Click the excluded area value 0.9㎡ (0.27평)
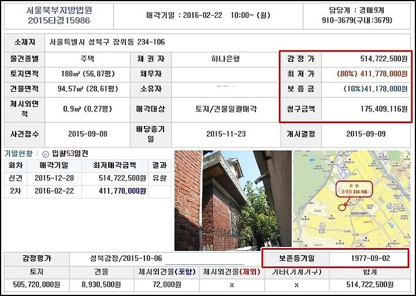The image size is (416, 296). tap(88, 109)
